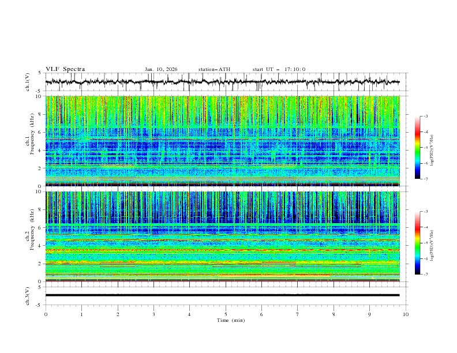Screen dimensions: 457x353
Task: Click the 10 minute tick on time axis
Action: pyautogui.click(x=406, y=314)
